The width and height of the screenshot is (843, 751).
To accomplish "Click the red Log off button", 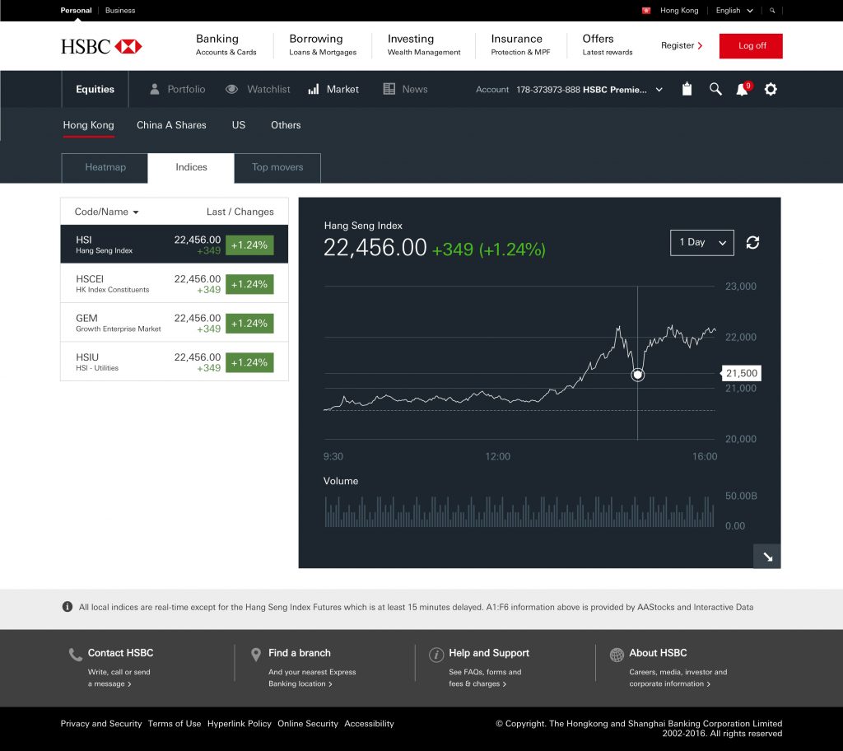I will tap(750, 46).
